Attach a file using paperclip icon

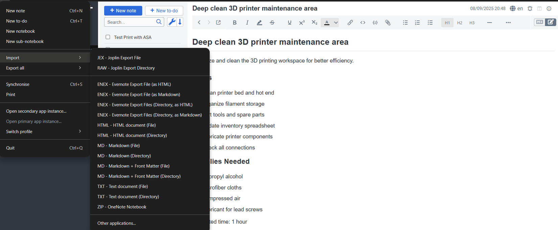click(x=388, y=23)
